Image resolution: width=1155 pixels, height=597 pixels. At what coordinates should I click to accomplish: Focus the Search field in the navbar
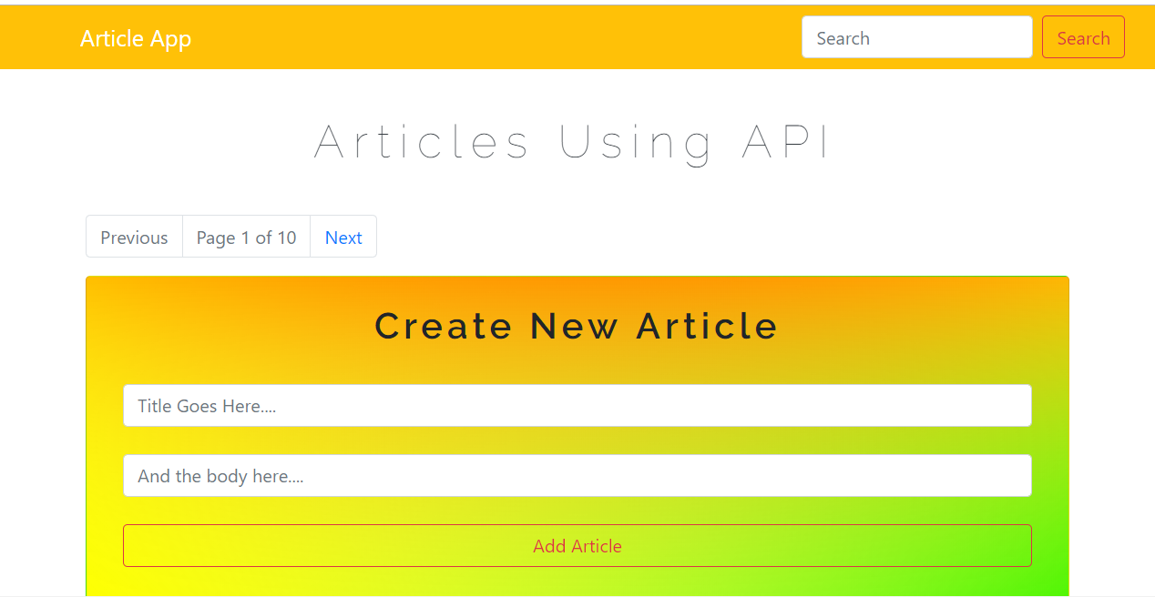916,37
